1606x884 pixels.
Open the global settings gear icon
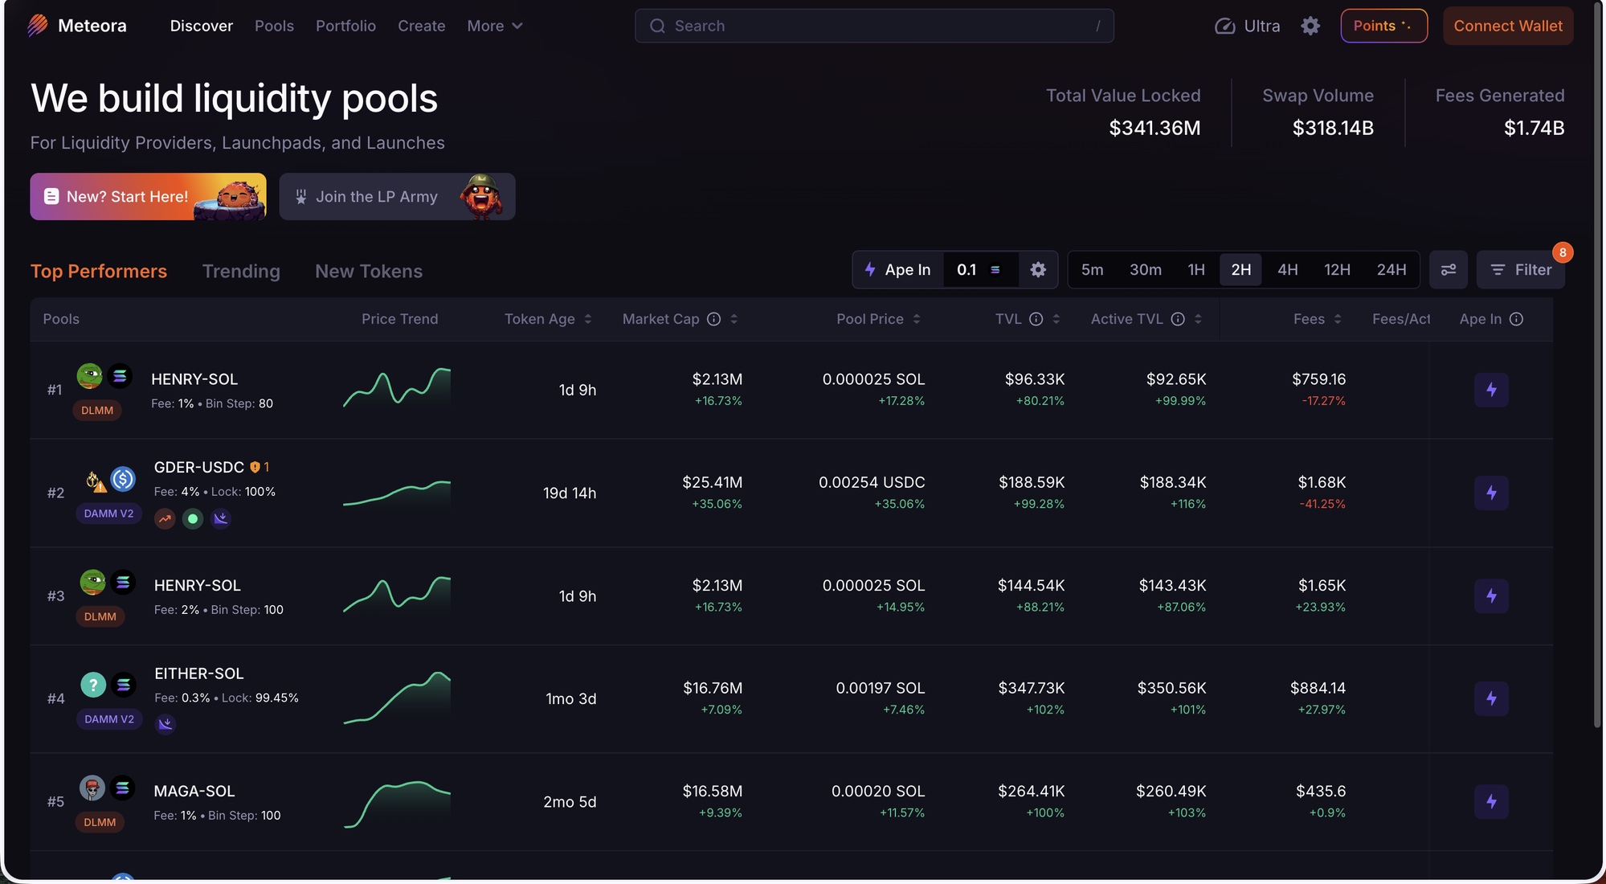click(x=1310, y=26)
